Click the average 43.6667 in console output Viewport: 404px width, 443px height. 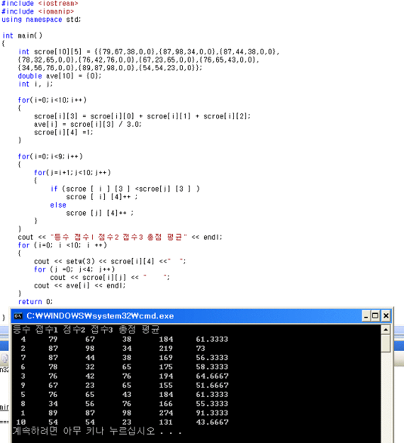point(212,422)
